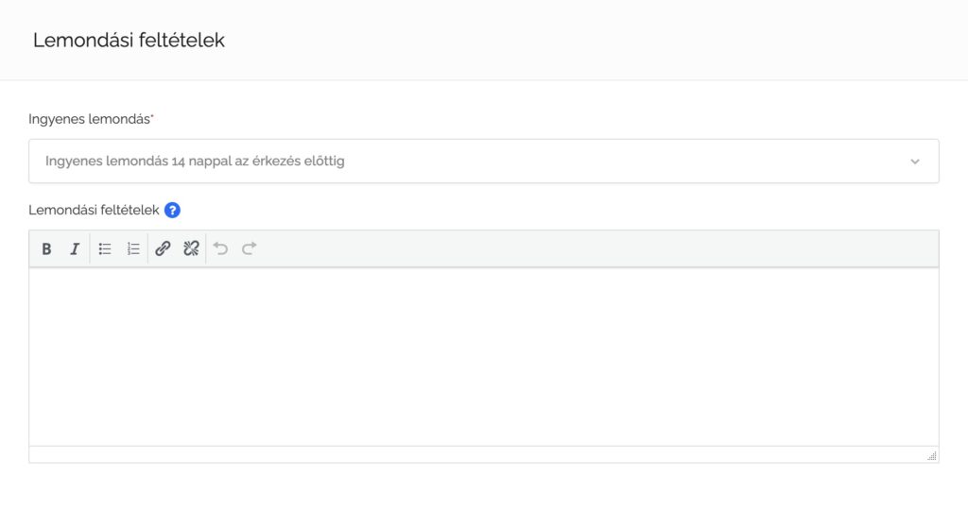This screenshot has height=512, width=968.
Task: Remove link with the unlink icon
Action: 191,248
